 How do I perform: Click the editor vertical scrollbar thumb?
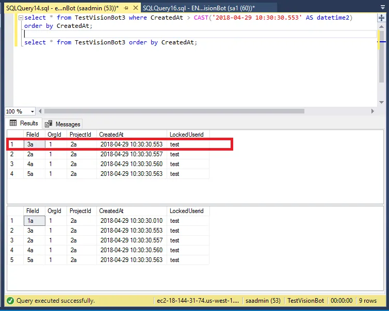tap(382, 57)
